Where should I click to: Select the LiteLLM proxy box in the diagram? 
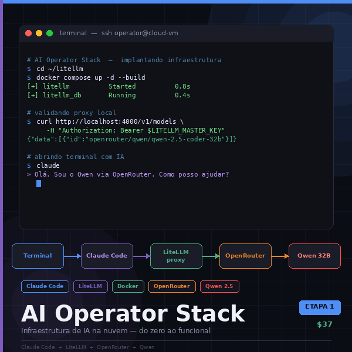[176, 256]
